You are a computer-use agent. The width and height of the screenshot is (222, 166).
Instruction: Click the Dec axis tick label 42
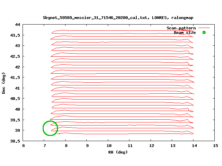pos(18,67)
